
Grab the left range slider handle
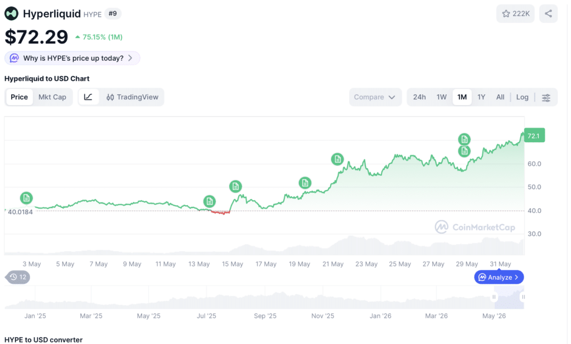point(494,297)
